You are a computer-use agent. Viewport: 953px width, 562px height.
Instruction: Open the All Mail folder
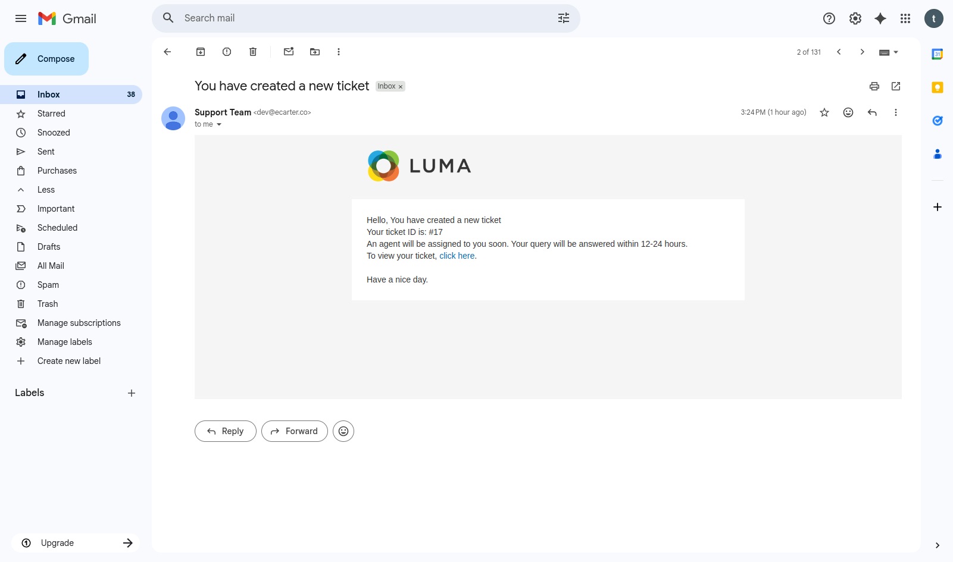click(71, 266)
